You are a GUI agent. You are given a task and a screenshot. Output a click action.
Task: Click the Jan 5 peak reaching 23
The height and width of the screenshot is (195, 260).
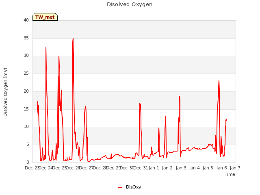tap(219, 81)
